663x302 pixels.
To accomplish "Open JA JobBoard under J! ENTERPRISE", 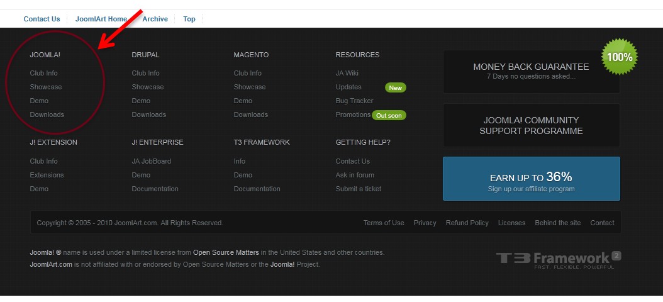I will [x=152, y=161].
